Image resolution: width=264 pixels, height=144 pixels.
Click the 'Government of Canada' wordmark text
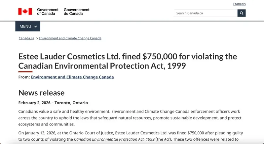(48, 12)
